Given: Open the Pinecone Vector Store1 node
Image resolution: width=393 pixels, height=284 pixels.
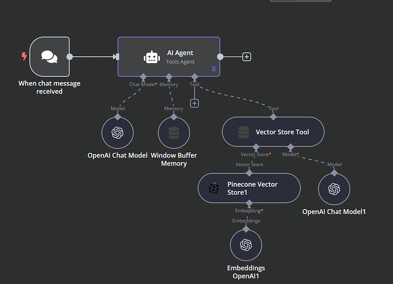Looking at the screenshot, I should click(249, 188).
